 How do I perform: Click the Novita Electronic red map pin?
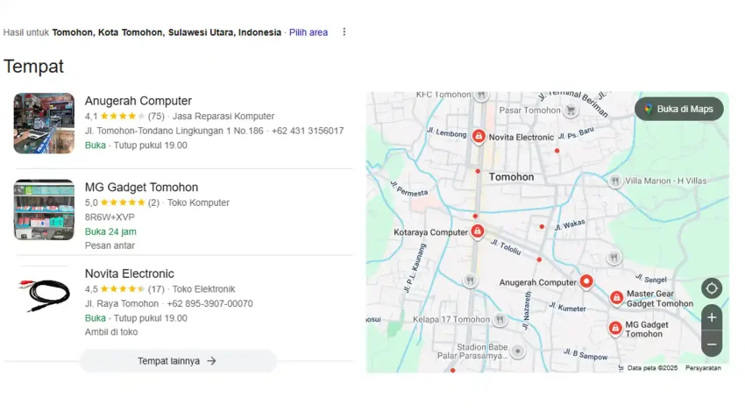(479, 137)
